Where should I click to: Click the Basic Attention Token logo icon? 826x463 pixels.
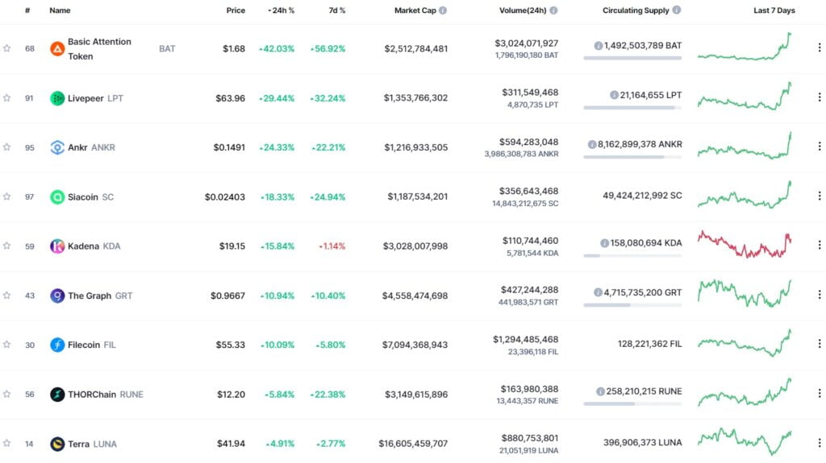[x=57, y=48]
